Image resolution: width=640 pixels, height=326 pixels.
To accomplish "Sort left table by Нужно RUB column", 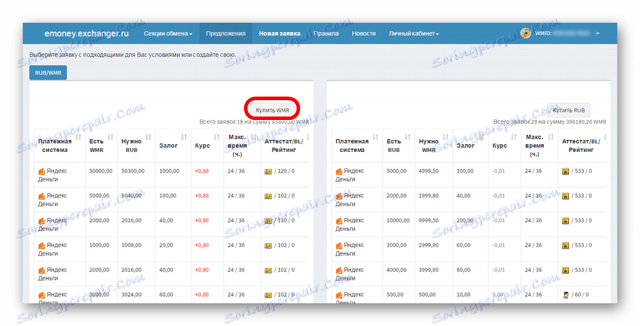I will (x=149, y=136).
